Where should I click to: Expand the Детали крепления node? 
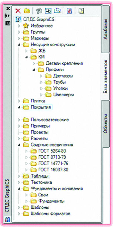point(34,63)
